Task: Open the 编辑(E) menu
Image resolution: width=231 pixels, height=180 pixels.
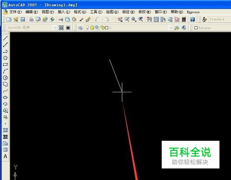Action: coord(31,12)
